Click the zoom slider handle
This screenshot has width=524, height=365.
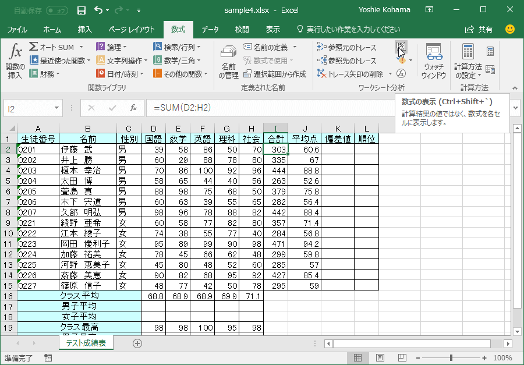(x=451, y=358)
